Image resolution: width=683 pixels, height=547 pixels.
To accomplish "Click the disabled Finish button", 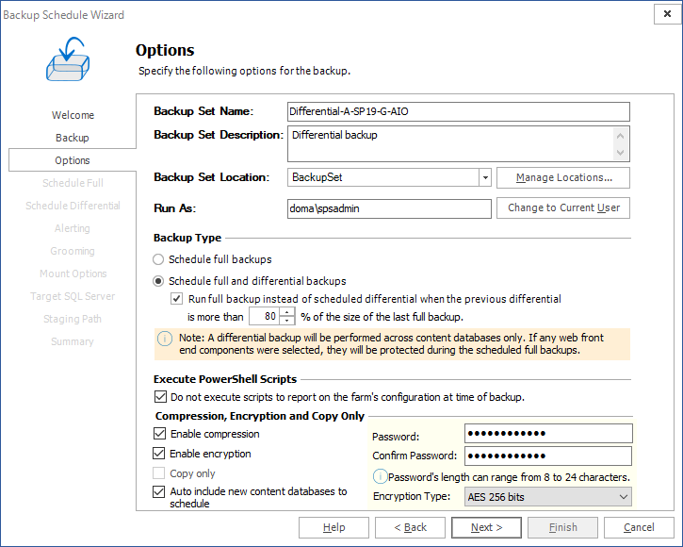I will [562, 528].
